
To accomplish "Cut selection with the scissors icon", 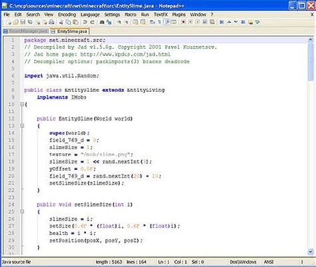I will click(61, 22).
